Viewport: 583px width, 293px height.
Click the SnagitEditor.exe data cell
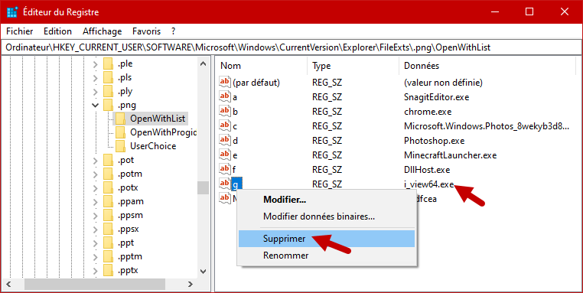(437, 97)
